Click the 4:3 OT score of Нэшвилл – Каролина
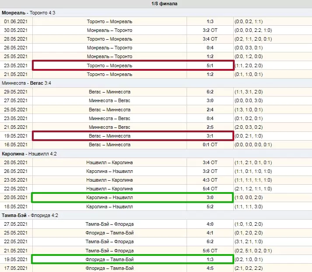 tap(210, 180)
